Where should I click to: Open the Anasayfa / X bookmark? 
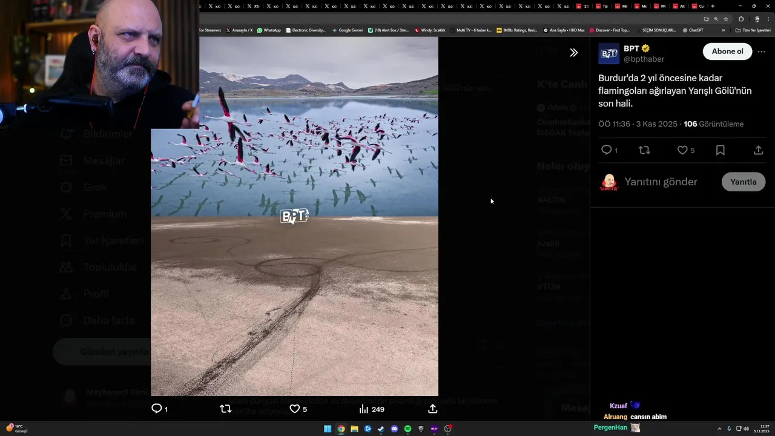tap(239, 30)
